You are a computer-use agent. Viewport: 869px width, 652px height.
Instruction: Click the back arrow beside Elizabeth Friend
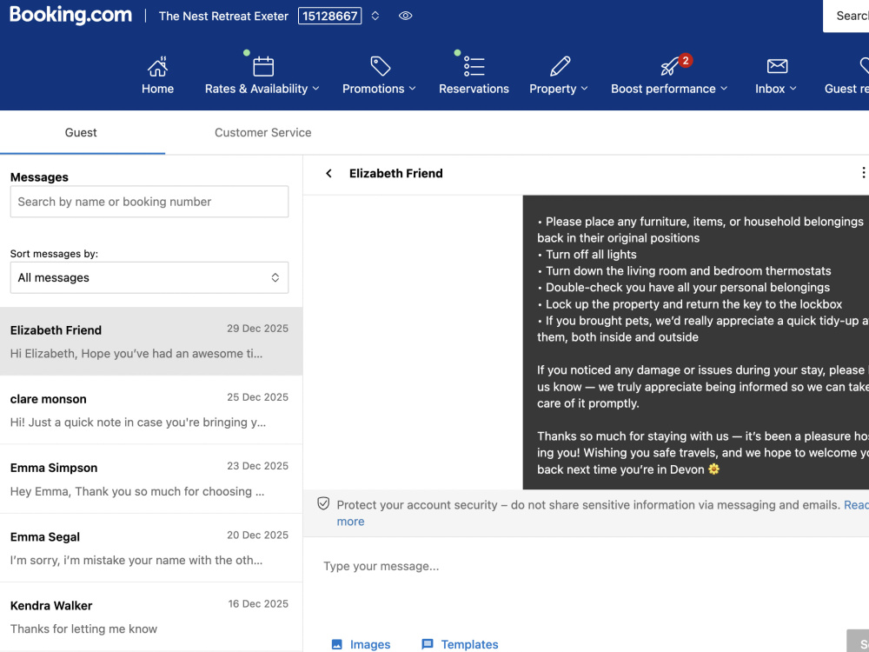click(328, 174)
